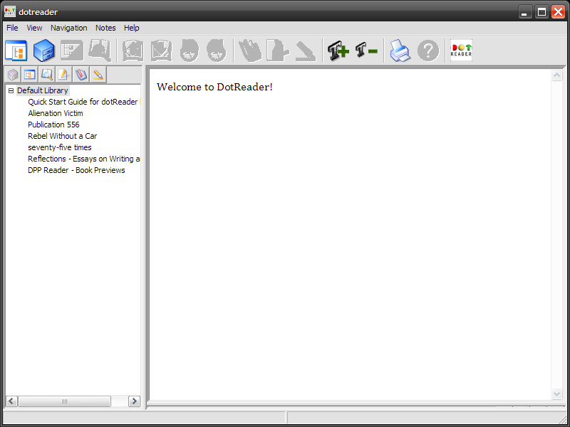Switch to the search panel tab

(46, 75)
